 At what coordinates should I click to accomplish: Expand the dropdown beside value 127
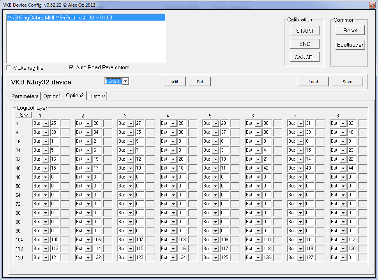click(300, 257)
